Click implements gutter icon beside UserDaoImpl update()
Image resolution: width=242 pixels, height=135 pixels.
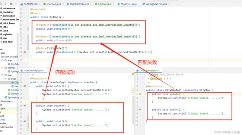click(25, 106)
